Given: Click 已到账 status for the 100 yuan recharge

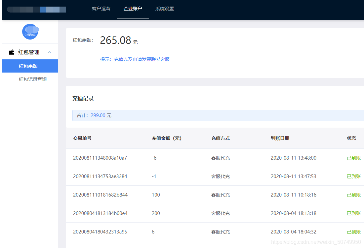Looking at the screenshot, I should [354, 195].
